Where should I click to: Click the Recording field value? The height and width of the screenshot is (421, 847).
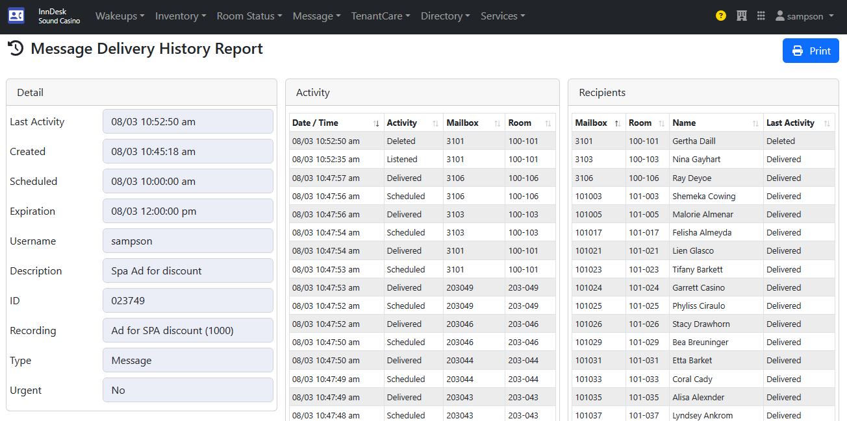coord(188,330)
